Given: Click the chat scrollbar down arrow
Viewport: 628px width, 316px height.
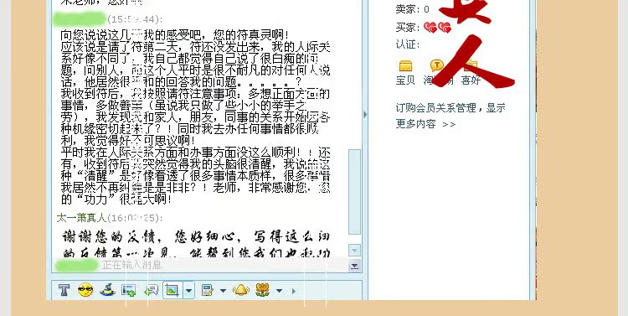Looking at the screenshot, I should (354, 251).
